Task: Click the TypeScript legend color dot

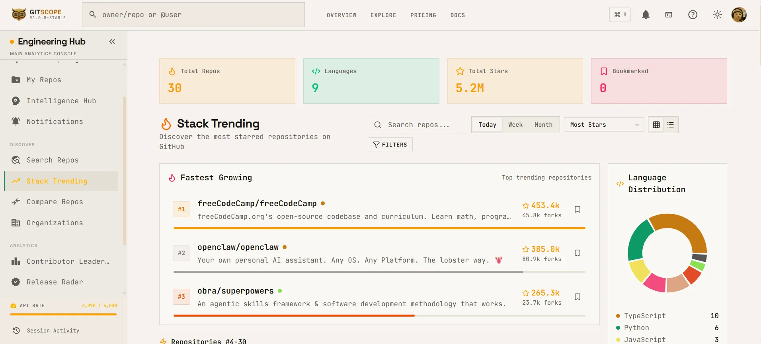Action: (x=618, y=316)
